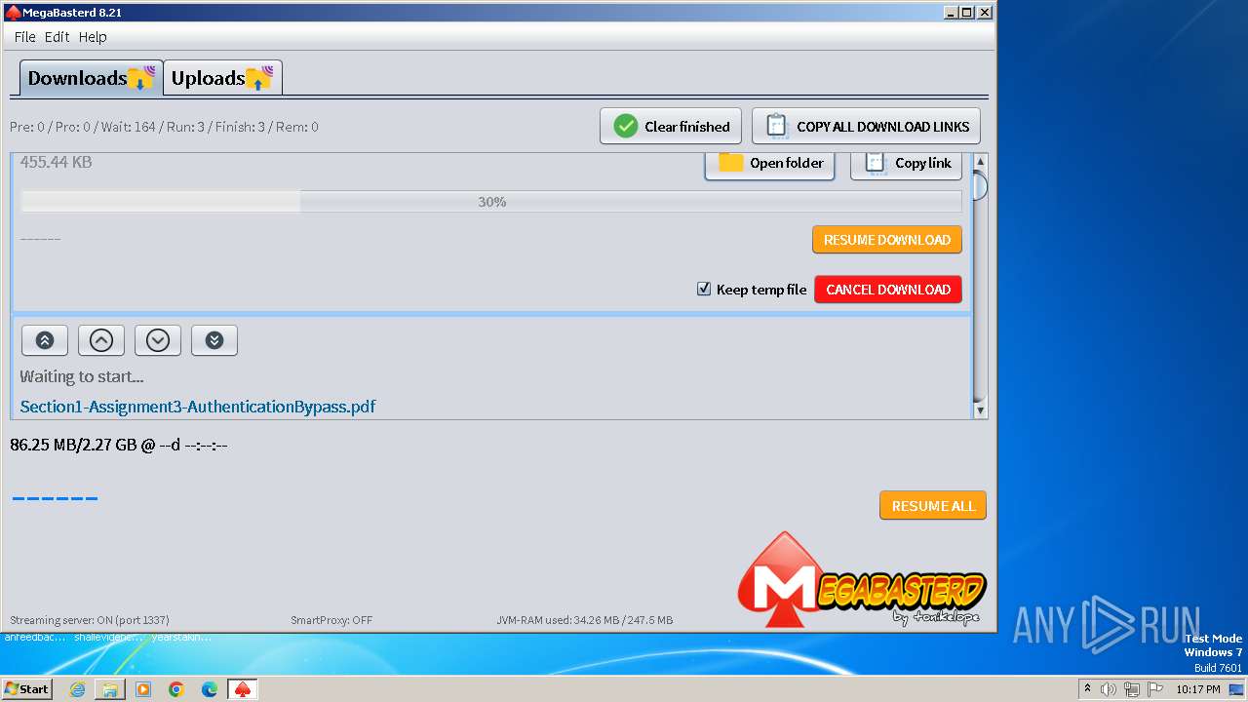Click the Streaming server ON status
This screenshot has height=702, width=1248.
coord(89,620)
